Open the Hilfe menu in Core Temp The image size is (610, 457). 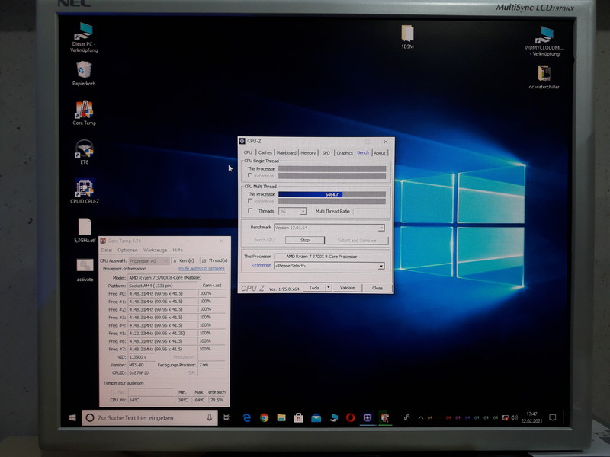(x=178, y=250)
